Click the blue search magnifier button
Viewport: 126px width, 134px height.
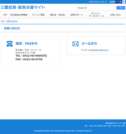[121, 8]
